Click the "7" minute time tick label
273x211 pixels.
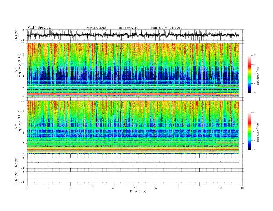(x=178, y=188)
